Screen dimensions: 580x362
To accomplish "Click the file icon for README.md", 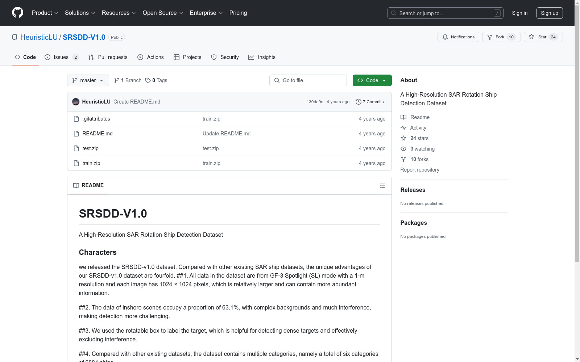I will pyautogui.click(x=76, y=134).
